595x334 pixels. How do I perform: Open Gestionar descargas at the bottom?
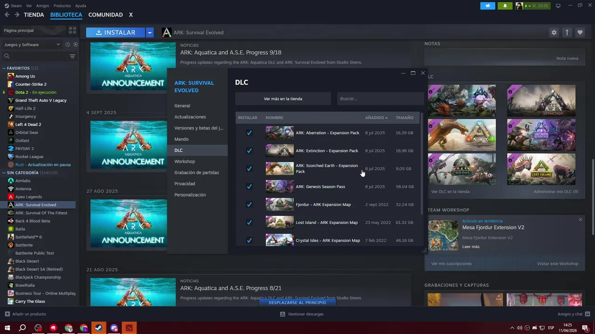pyautogui.click(x=302, y=314)
